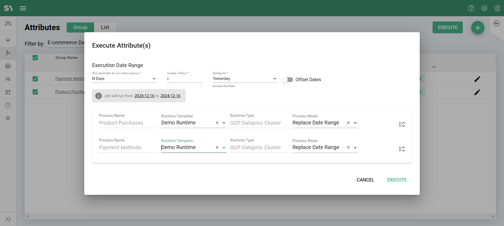The height and width of the screenshot is (226, 504).
Task: Click the Number of Days input field
Action: pyautogui.click(x=185, y=79)
